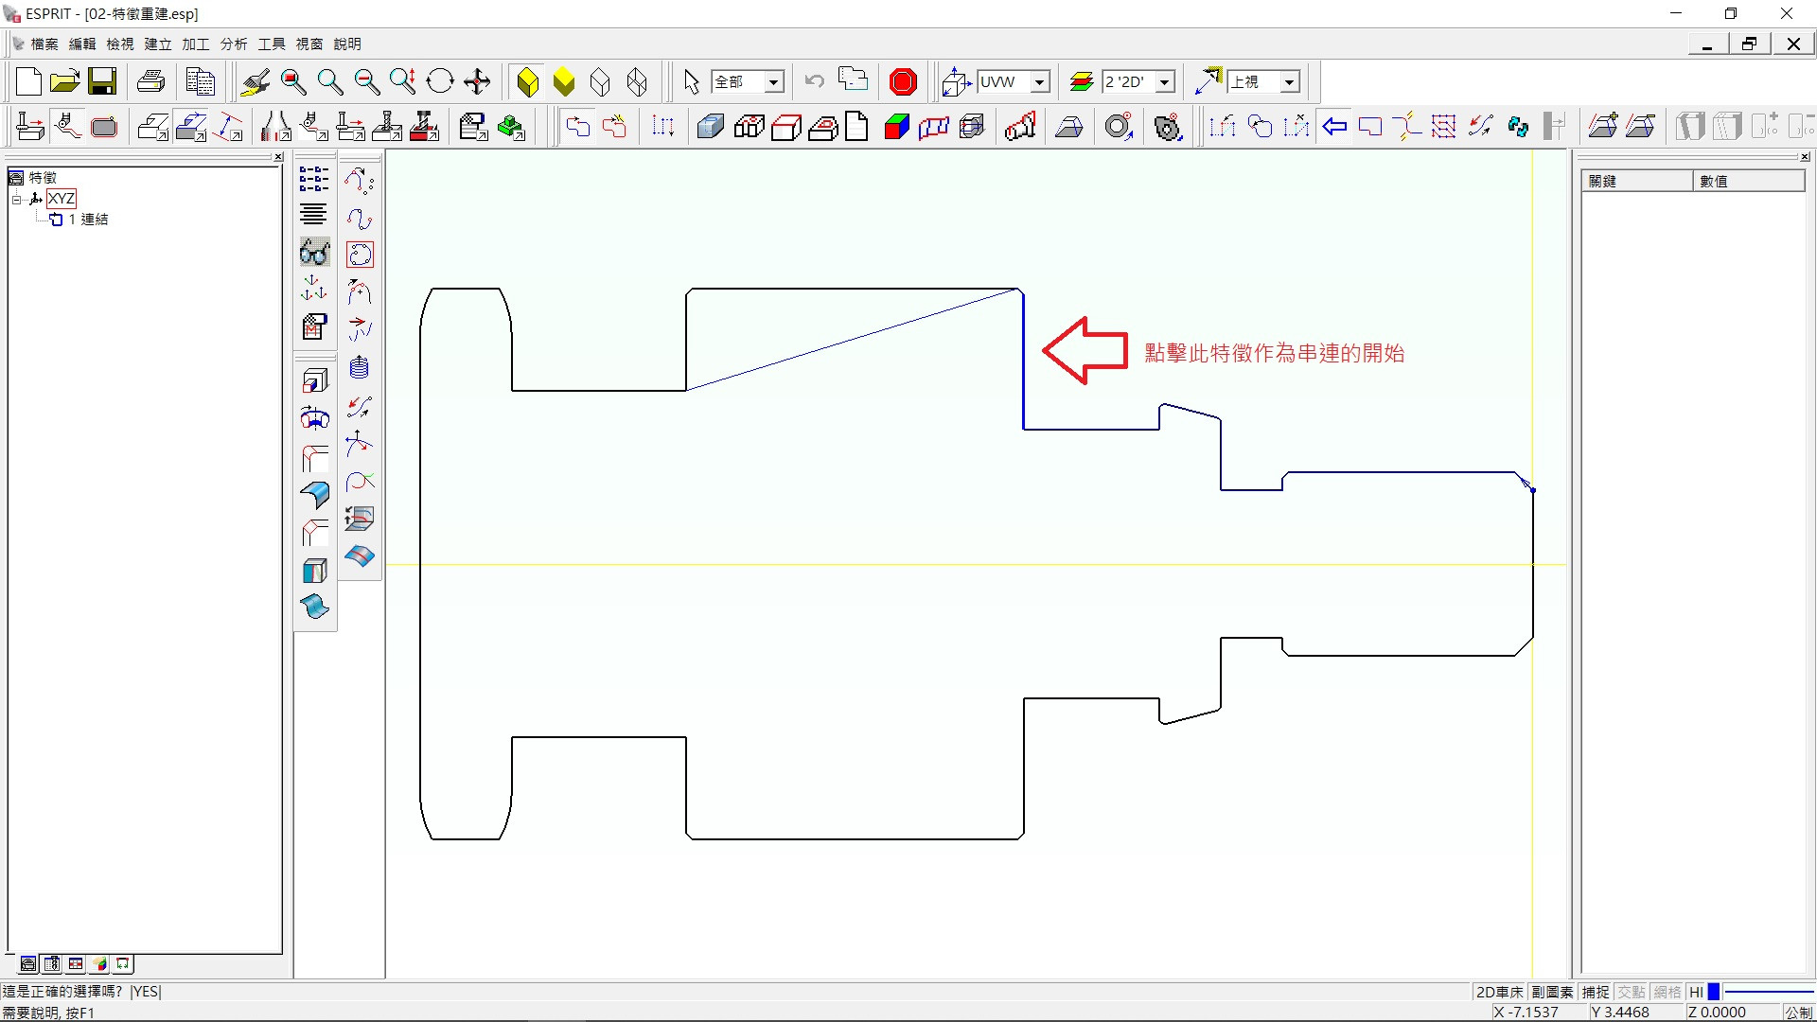Click the Save file icon

tap(102, 82)
